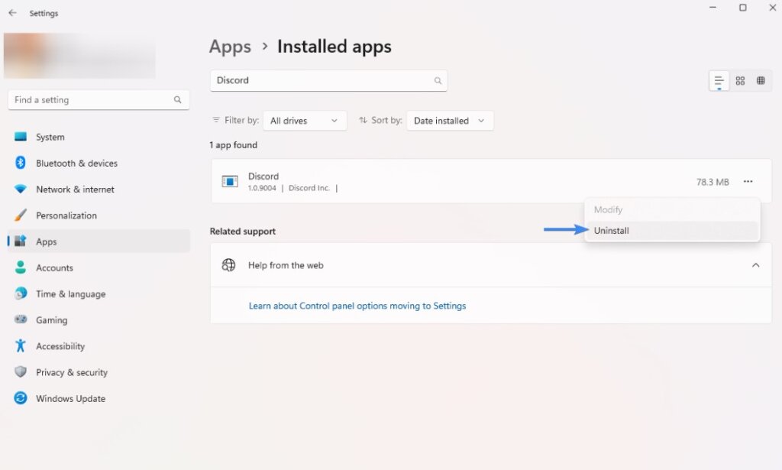Click the Discord app name text
Image resolution: width=782 pixels, height=470 pixels.
[x=263, y=176]
